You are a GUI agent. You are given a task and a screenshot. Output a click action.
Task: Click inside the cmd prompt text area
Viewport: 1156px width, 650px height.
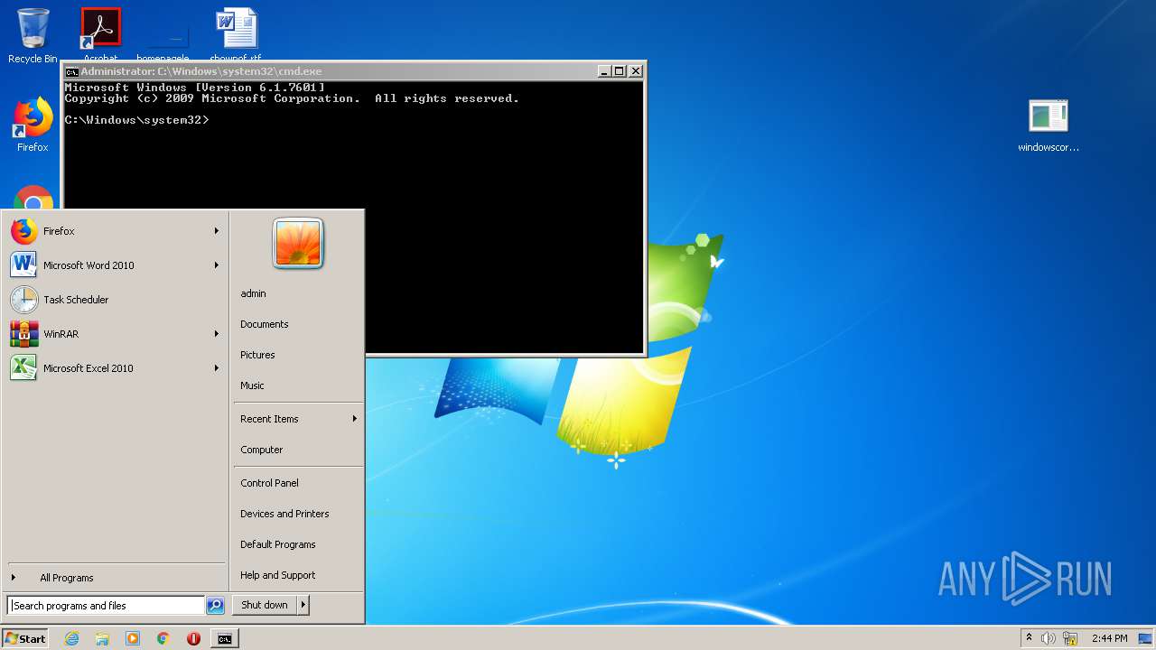353,217
